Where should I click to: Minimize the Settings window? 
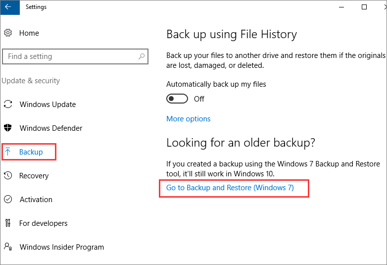click(341, 7)
